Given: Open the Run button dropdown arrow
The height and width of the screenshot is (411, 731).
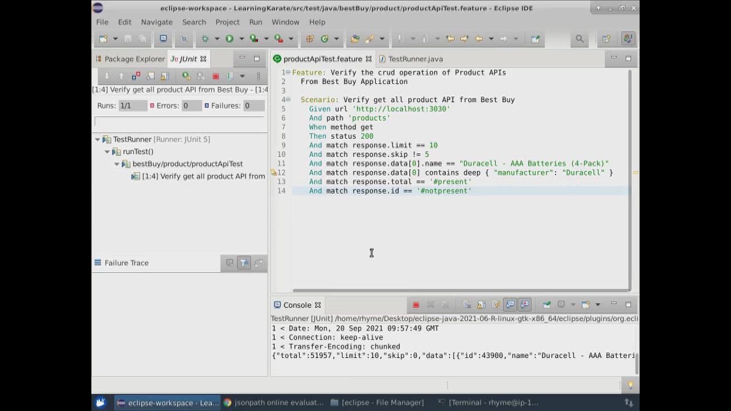Looking at the screenshot, I should (241, 39).
